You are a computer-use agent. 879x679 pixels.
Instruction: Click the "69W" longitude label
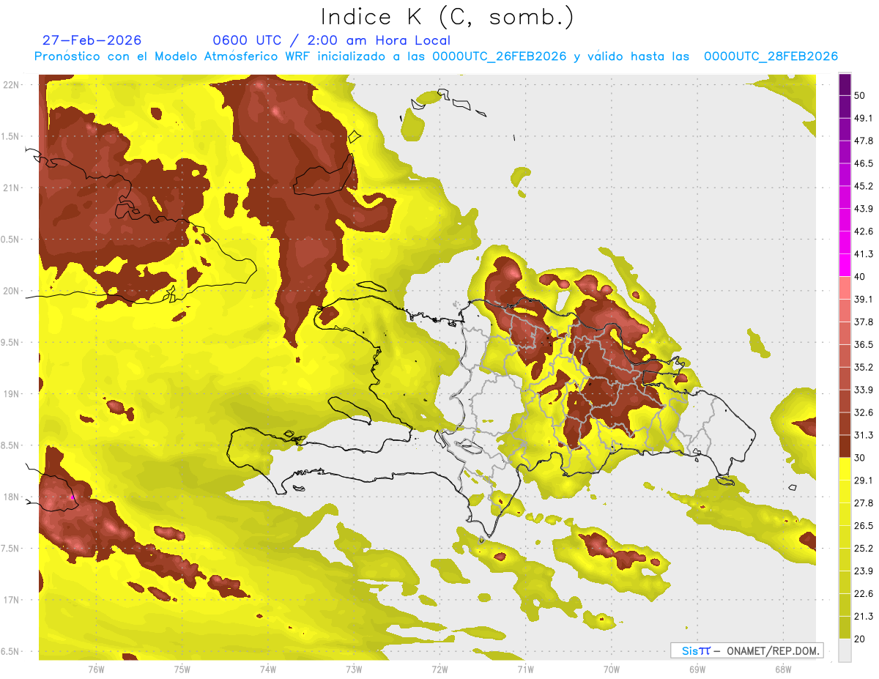[697, 669]
